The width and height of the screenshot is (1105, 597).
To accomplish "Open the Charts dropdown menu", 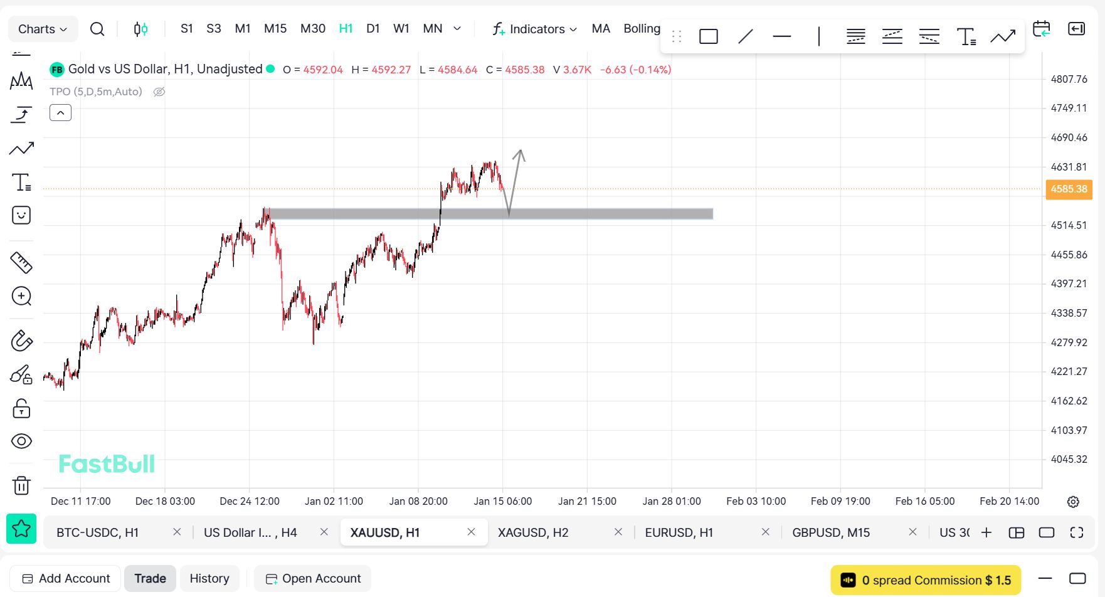I will point(43,29).
